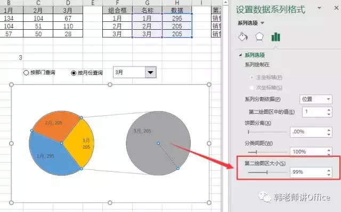Click the chart top-center resize handle
Image resolution: width=341 pixels, height=212 pixels.
[x=110, y=84]
